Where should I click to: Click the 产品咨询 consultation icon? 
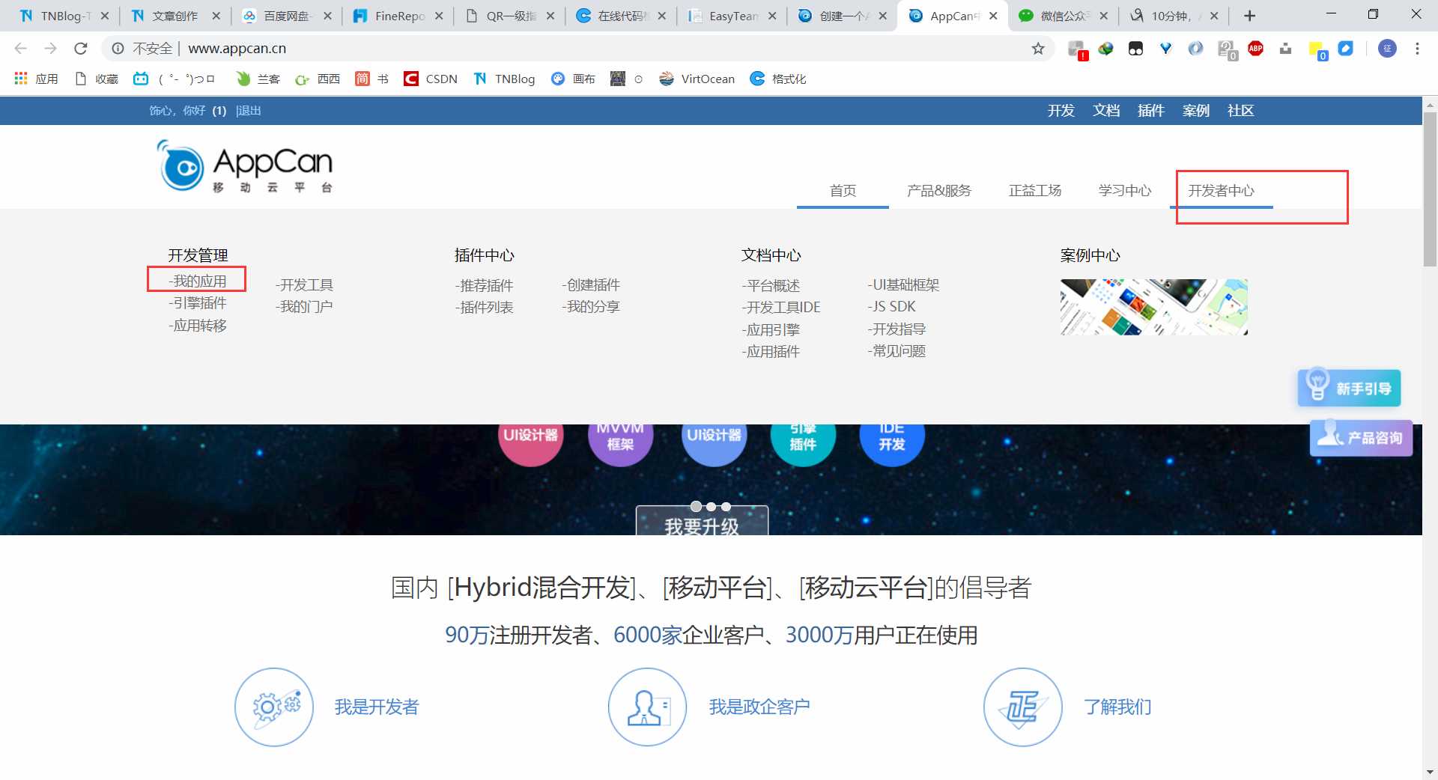[x=1359, y=438]
